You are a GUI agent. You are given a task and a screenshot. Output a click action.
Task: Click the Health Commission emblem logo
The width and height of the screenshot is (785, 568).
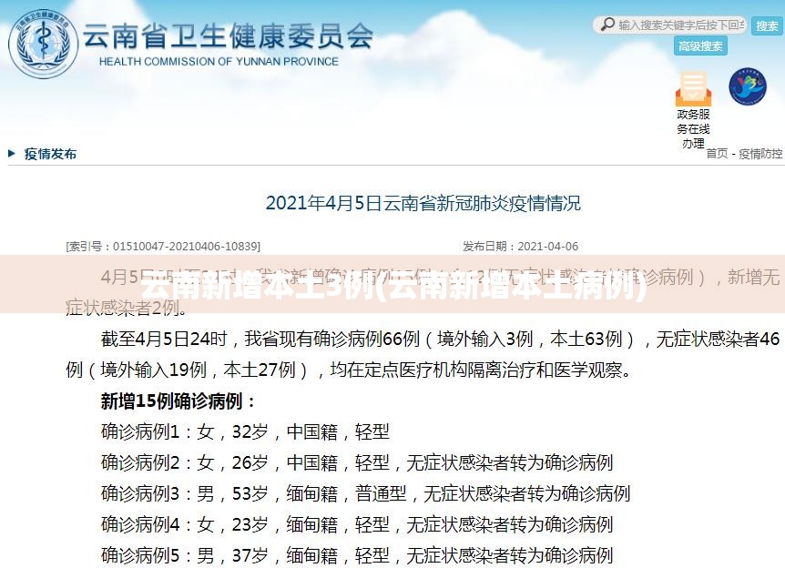[x=44, y=44]
